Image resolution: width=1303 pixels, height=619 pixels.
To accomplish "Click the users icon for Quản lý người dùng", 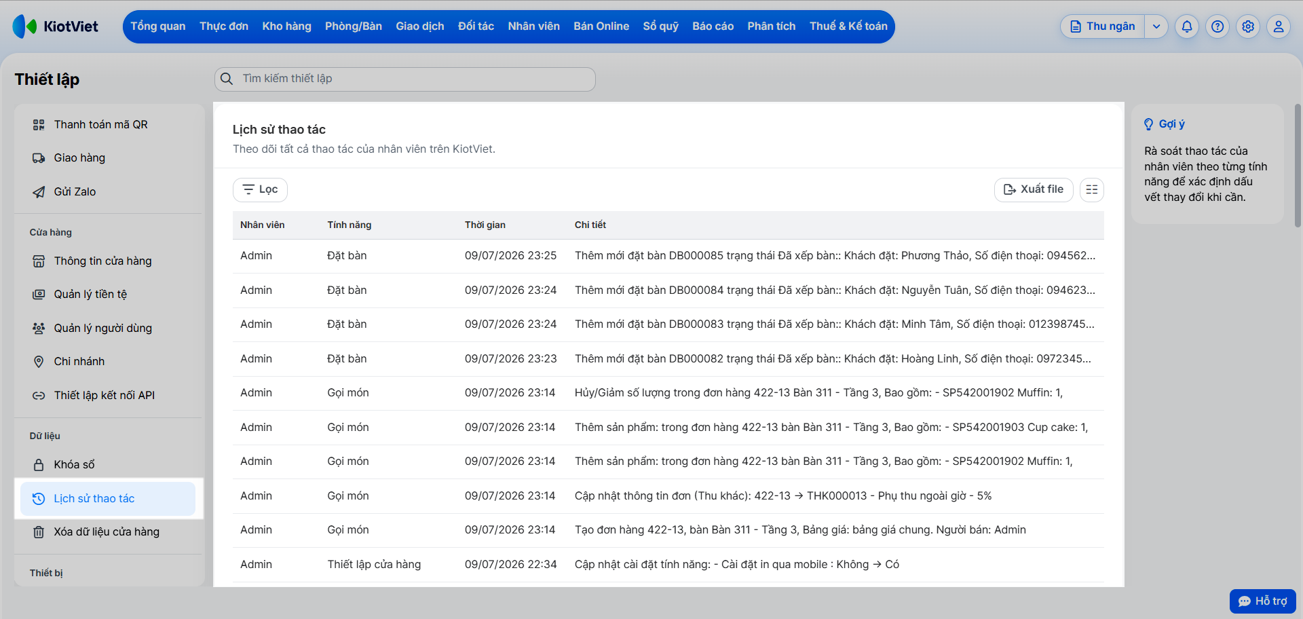I will [39, 329].
